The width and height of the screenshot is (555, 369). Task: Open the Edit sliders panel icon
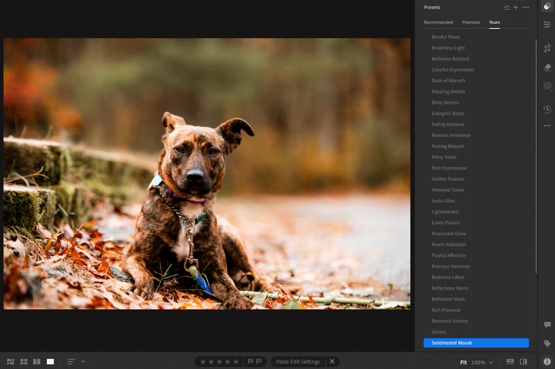(x=547, y=25)
